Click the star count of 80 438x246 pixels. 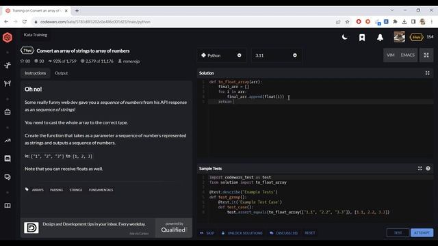(25, 61)
